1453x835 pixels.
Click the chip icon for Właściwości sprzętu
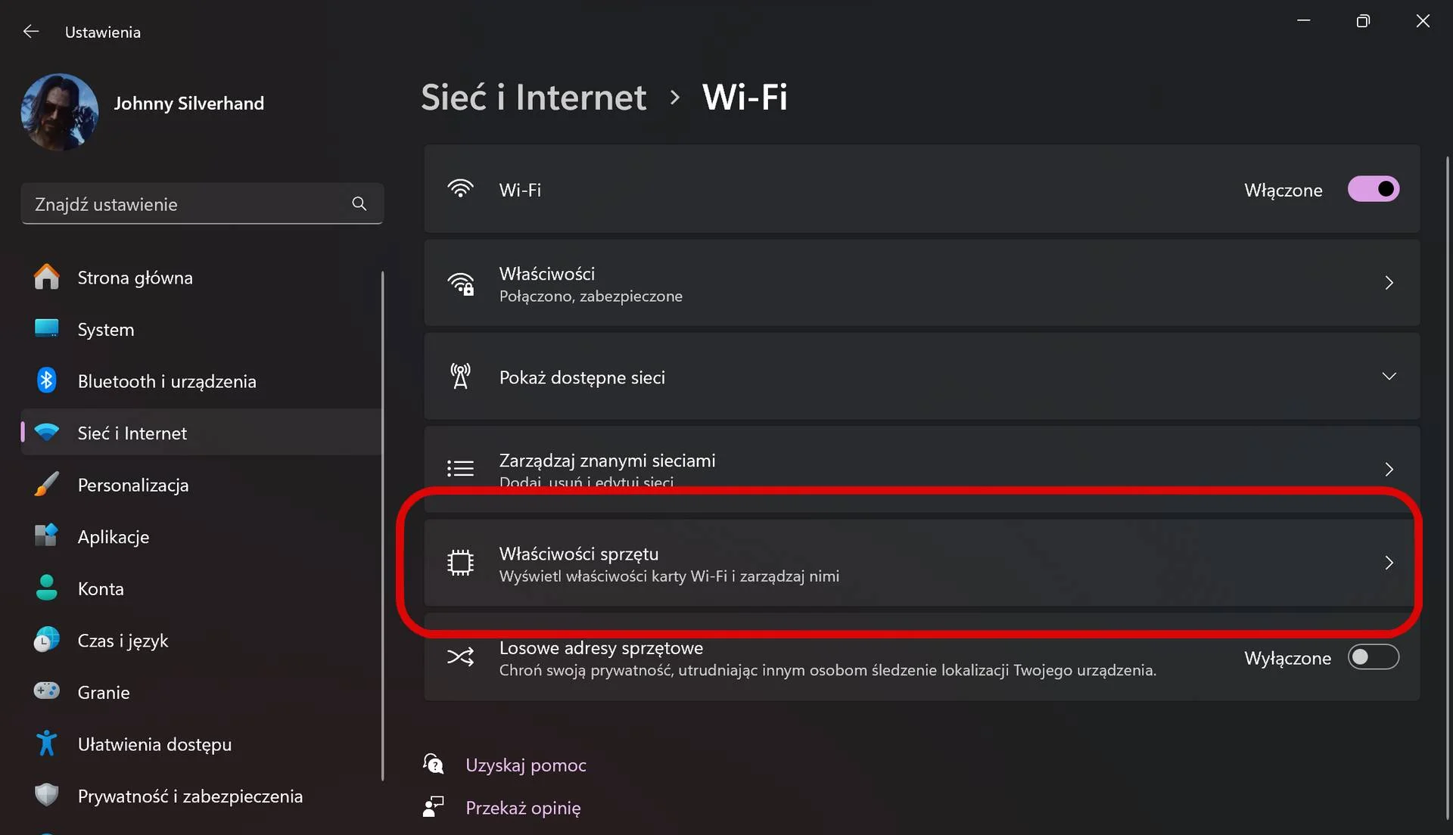(460, 563)
